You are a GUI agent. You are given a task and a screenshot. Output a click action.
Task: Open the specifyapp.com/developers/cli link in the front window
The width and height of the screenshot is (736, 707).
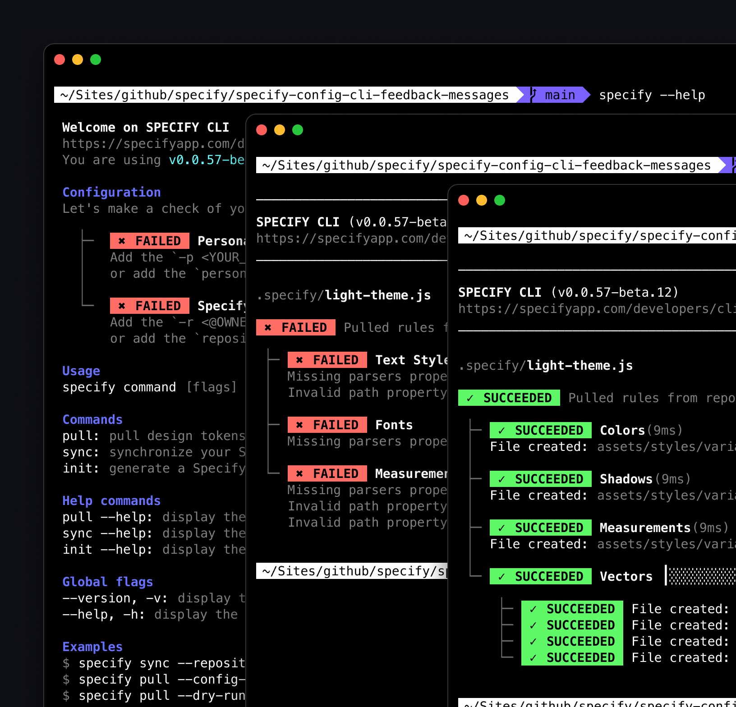597,309
